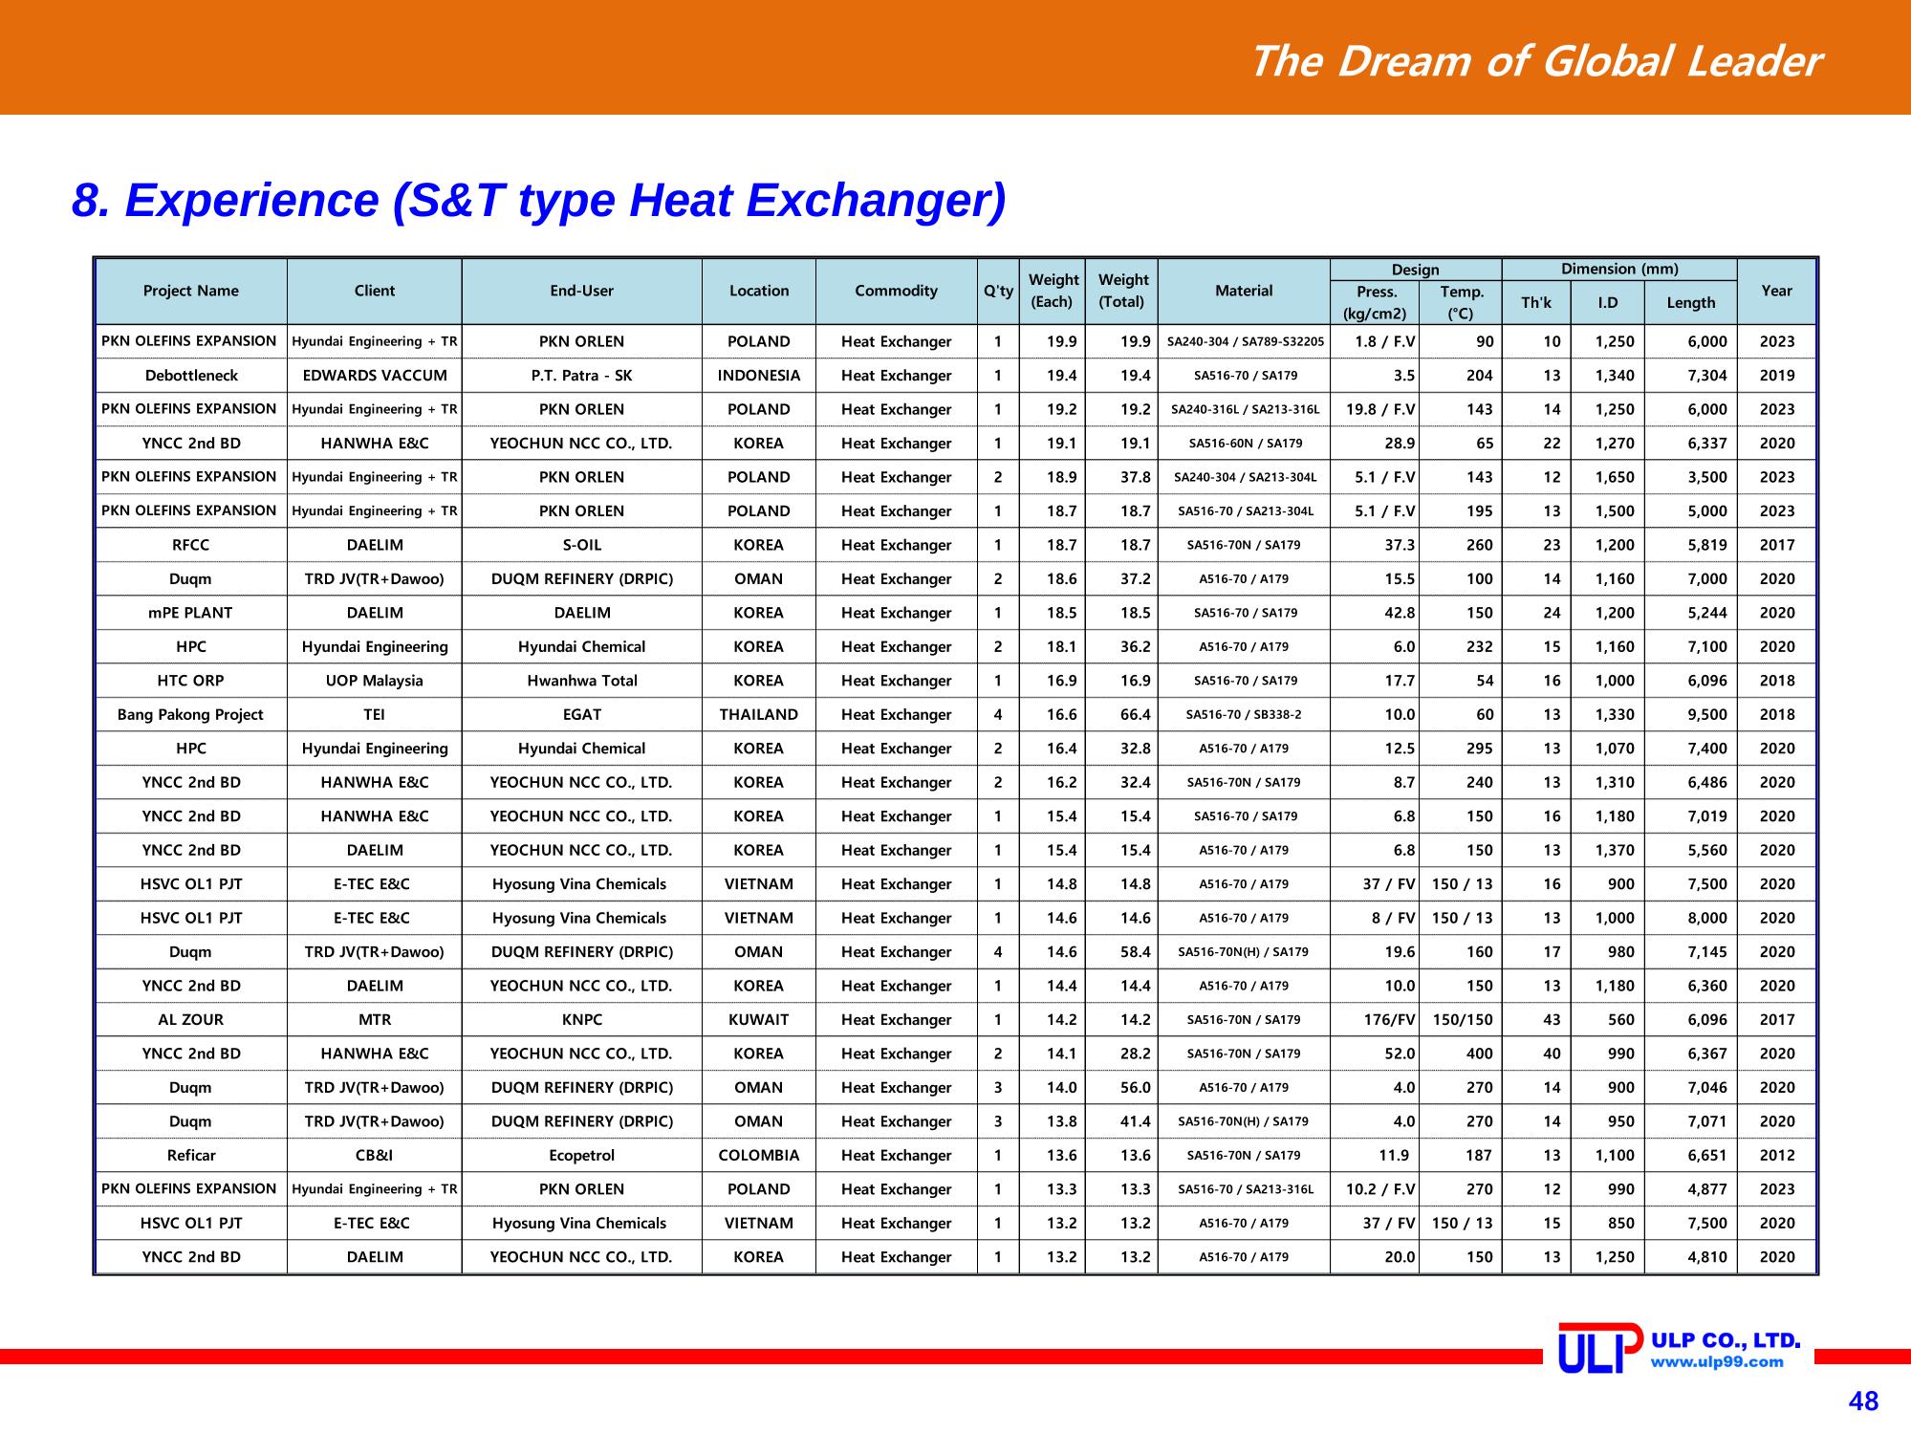The height and width of the screenshot is (1434, 1911).
Task: Open the www.ulp99.com website link
Action: (1717, 1362)
